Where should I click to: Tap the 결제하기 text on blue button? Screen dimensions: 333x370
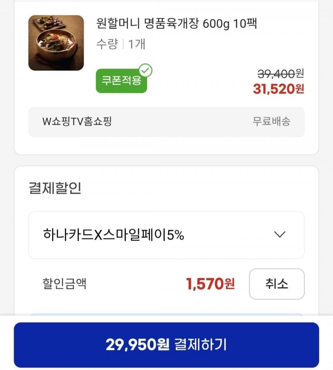[x=200, y=345]
